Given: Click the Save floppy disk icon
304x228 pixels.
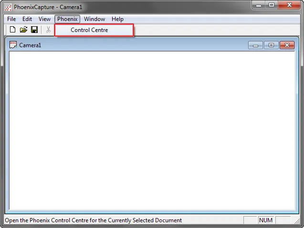Looking at the screenshot, I should click(x=34, y=30).
